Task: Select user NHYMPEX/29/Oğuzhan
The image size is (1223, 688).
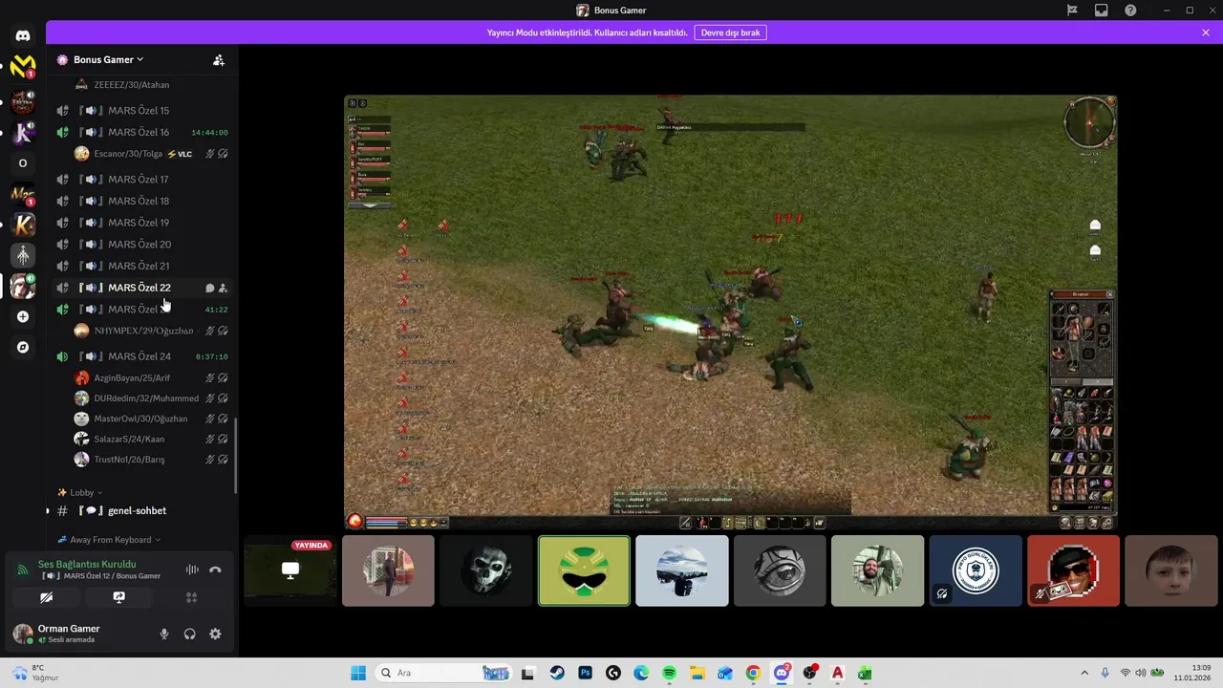Action: [x=151, y=331]
